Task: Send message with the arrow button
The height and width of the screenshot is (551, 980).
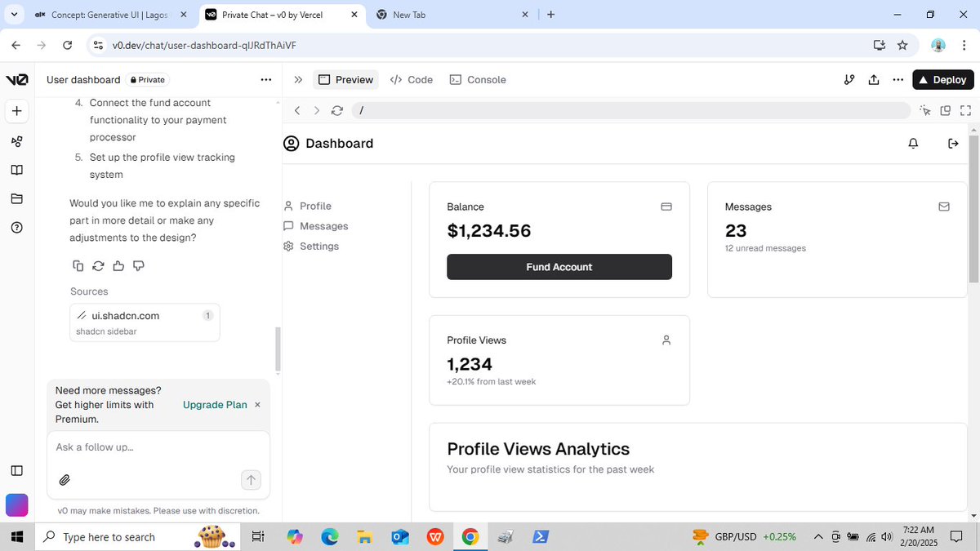Action: point(251,480)
